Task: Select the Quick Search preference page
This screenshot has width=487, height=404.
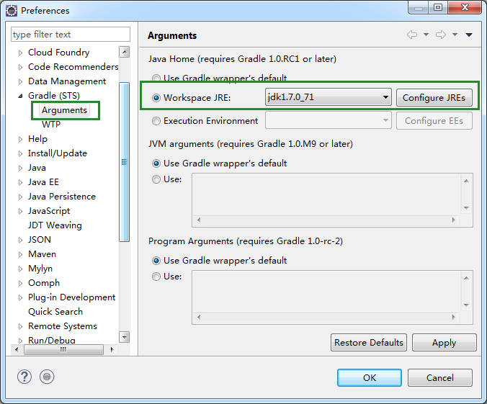Action: coord(55,312)
